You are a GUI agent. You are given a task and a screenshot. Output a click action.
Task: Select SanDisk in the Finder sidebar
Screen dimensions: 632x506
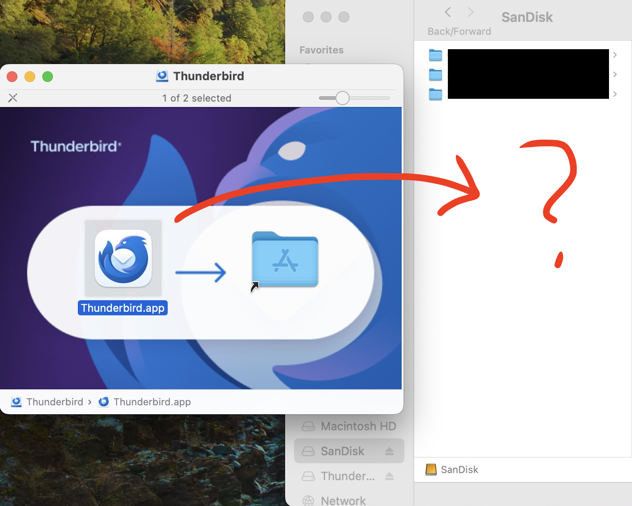pos(349,451)
